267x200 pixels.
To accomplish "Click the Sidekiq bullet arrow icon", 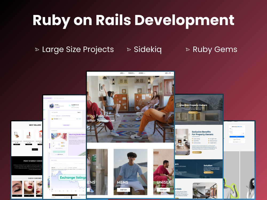I will pyautogui.click(x=129, y=50).
